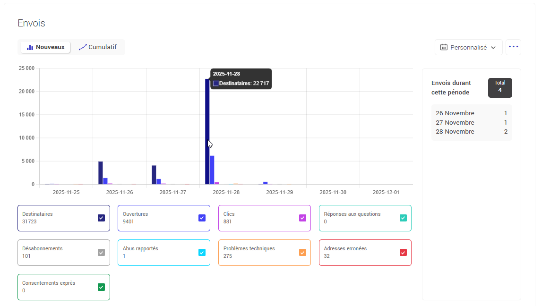This screenshot has height=306, width=550.
Task: Switch to the Cumulatif chart view
Action: tap(98, 47)
